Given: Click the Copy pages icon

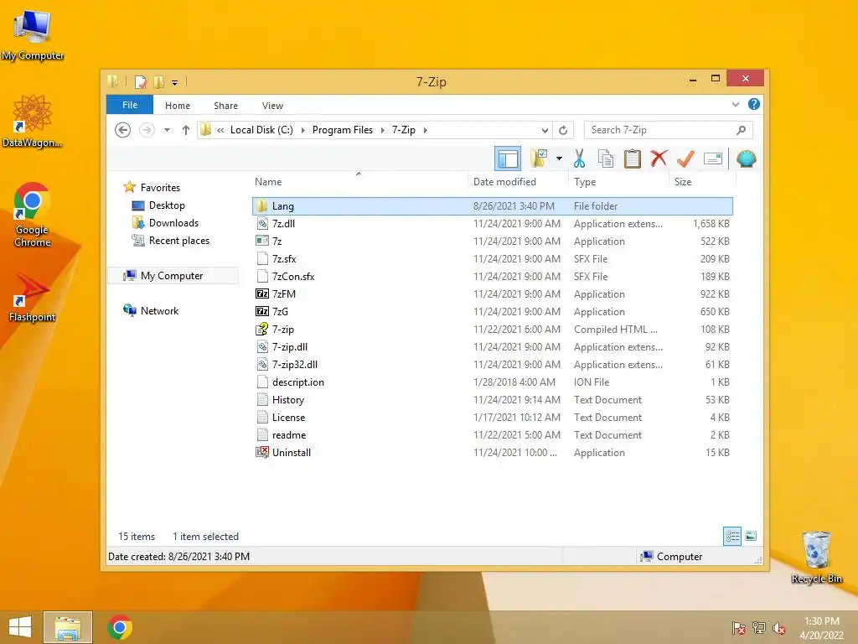Looking at the screenshot, I should pyautogui.click(x=606, y=158).
